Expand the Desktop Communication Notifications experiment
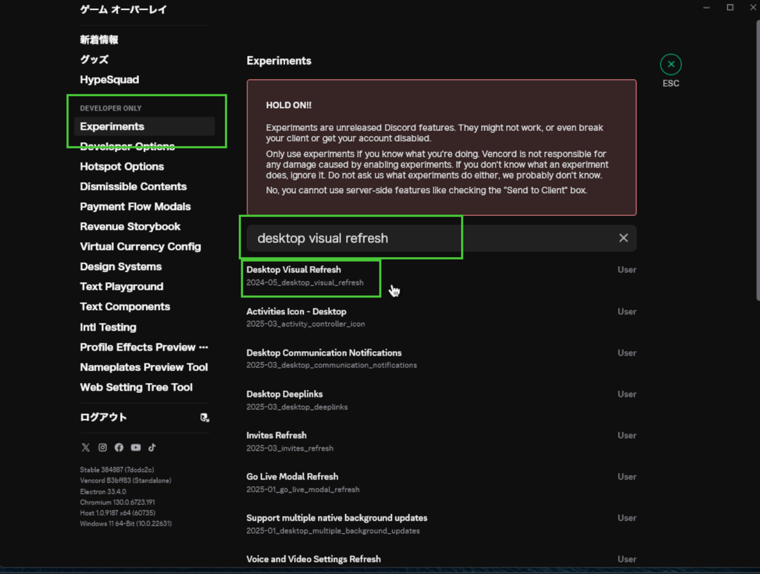 [x=441, y=358]
